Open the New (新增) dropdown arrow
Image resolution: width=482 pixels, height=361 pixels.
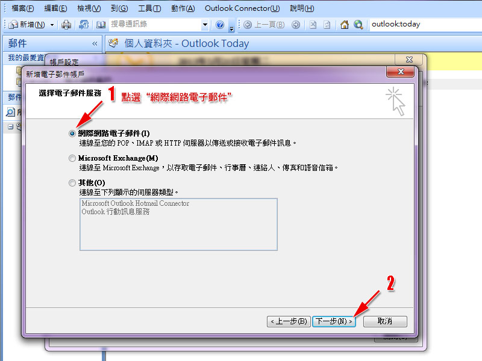pyautogui.click(x=52, y=25)
